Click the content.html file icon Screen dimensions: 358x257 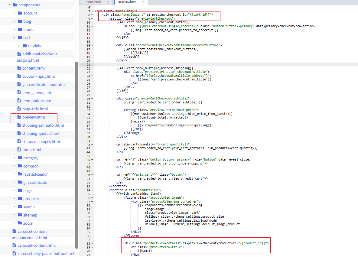click(19, 68)
